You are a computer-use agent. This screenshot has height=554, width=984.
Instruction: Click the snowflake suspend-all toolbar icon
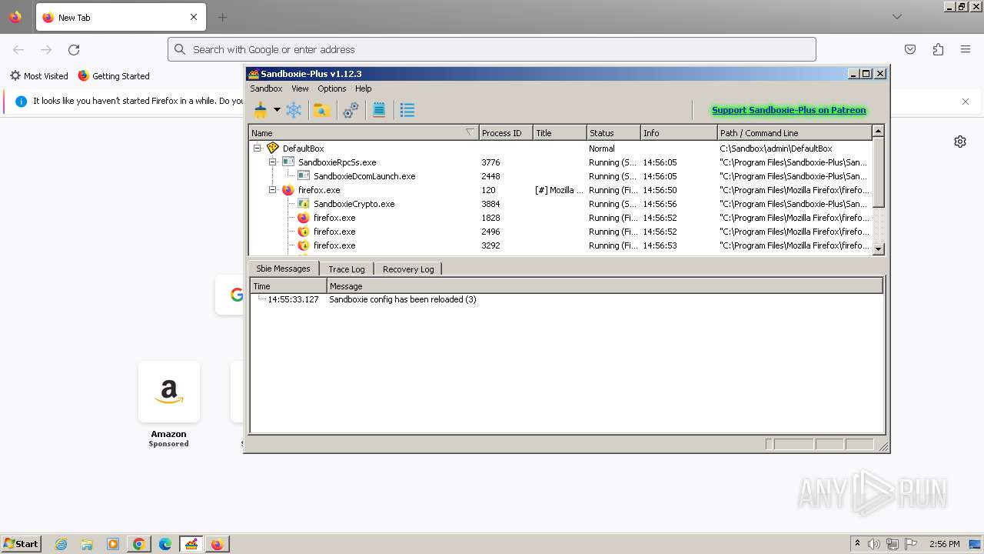(x=294, y=110)
